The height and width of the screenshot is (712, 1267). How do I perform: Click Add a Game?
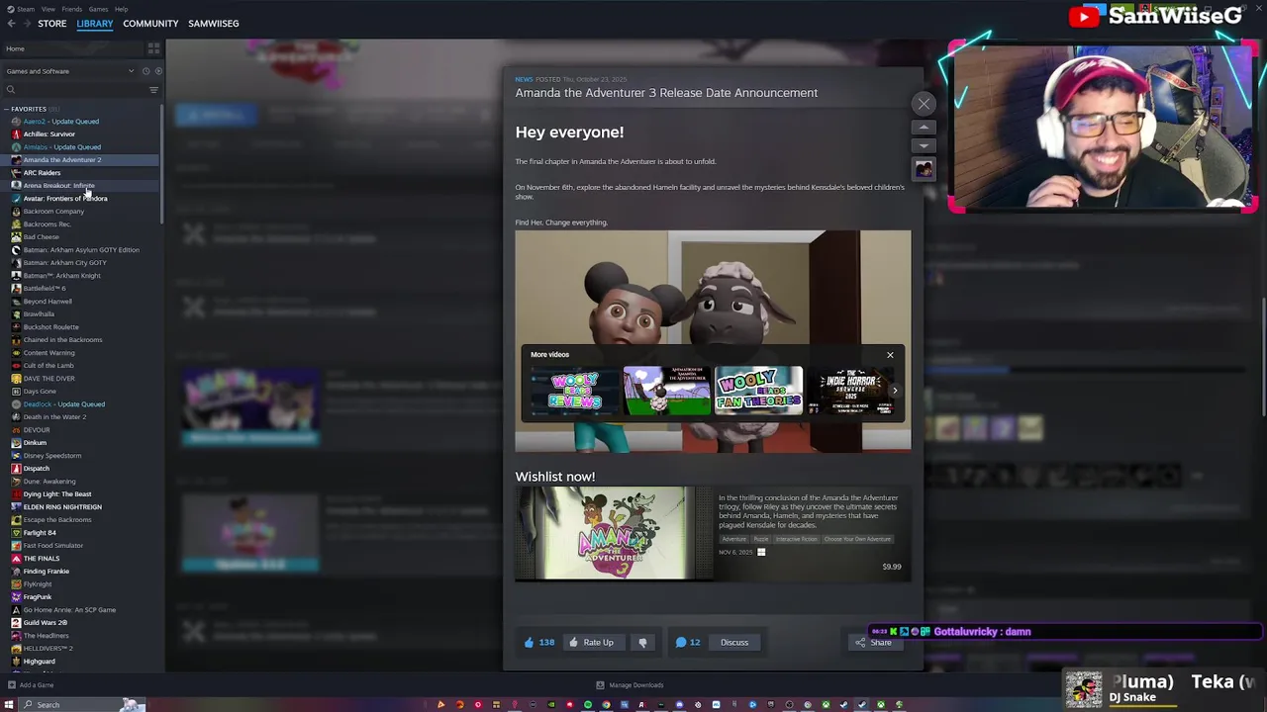31,685
